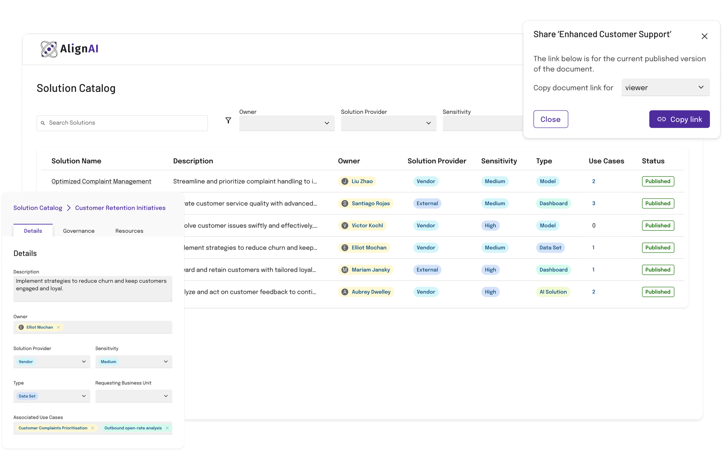Screen dimensions: 723x469
Task: Close the share dialog via Close button
Action: tap(551, 119)
